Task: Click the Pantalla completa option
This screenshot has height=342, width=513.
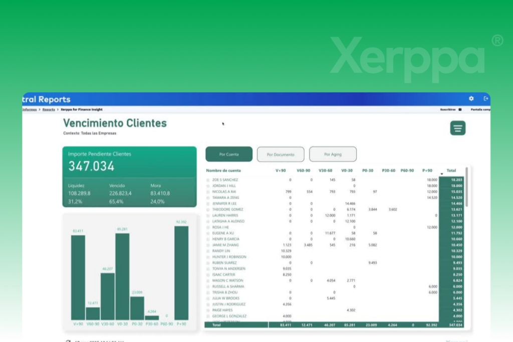Action: click(x=480, y=110)
